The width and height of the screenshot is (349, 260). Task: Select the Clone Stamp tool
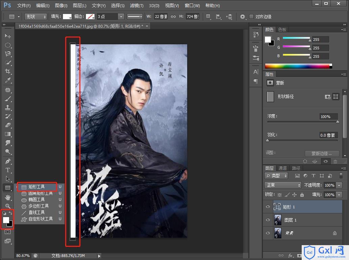tap(7, 108)
